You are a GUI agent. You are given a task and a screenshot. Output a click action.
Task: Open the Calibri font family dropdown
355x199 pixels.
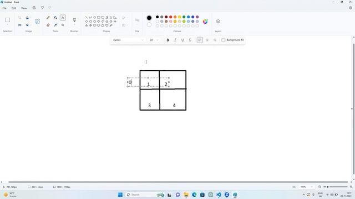coord(128,40)
